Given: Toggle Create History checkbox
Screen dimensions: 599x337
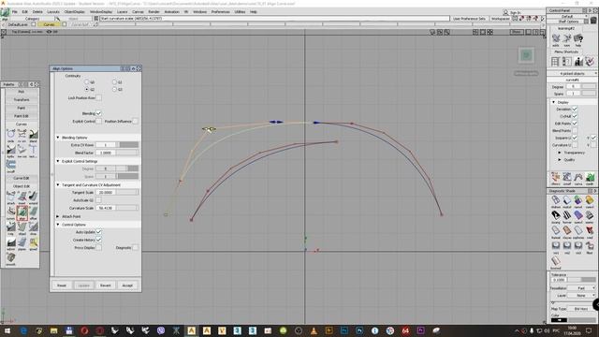Looking at the screenshot, I should coord(98,240).
